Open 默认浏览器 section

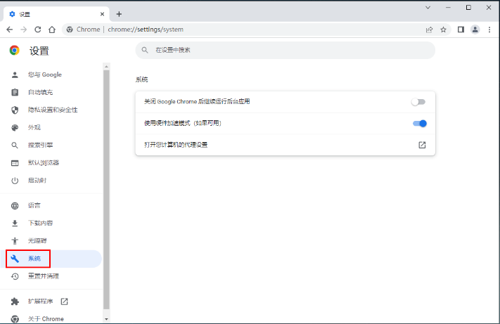(51, 163)
